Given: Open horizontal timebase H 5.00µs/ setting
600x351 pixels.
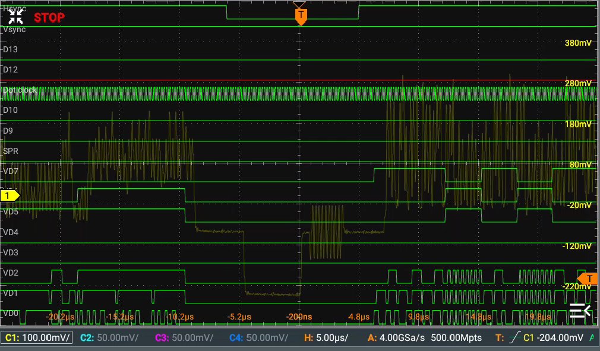Looking at the screenshot, I should [326, 337].
